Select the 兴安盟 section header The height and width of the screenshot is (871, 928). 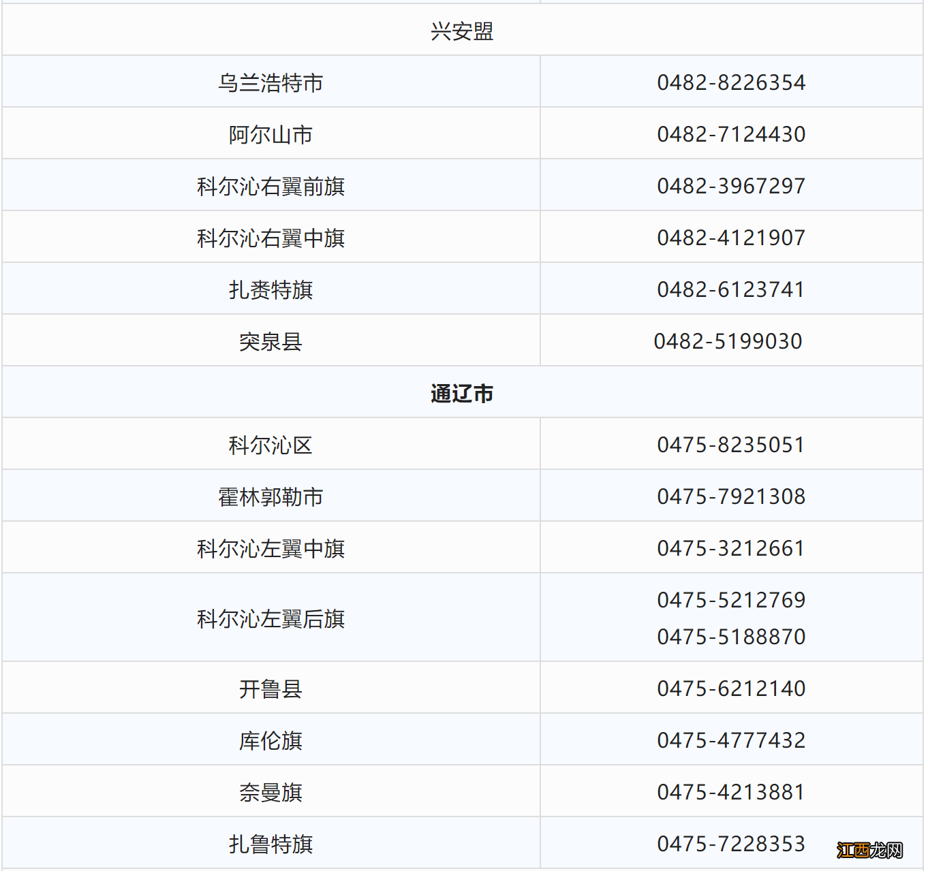(x=462, y=31)
